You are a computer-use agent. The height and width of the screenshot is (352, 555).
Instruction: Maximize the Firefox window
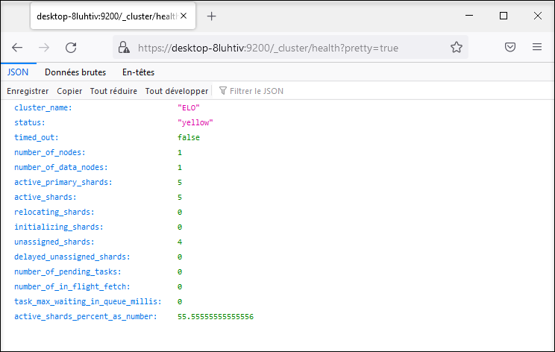tap(504, 16)
